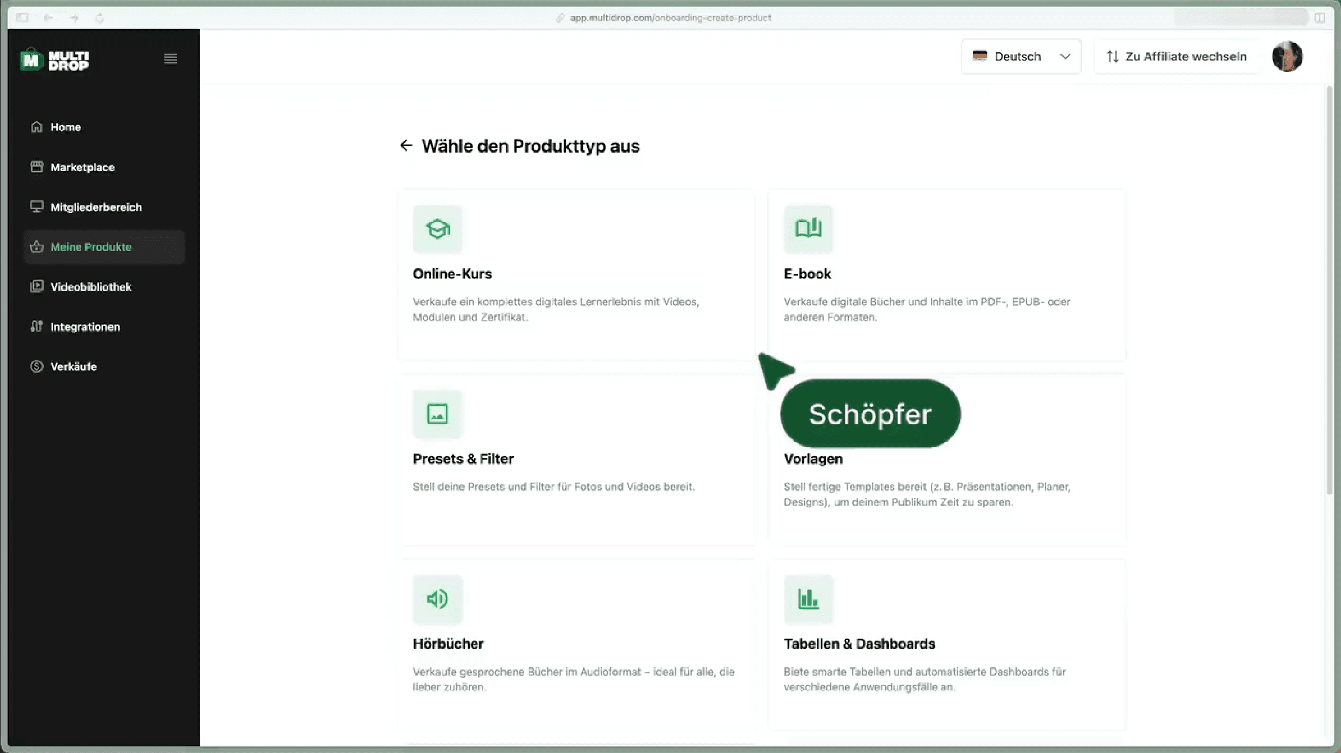1341x753 pixels.
Task: Open the Deutsch language dropdown
Action: 1017,56
